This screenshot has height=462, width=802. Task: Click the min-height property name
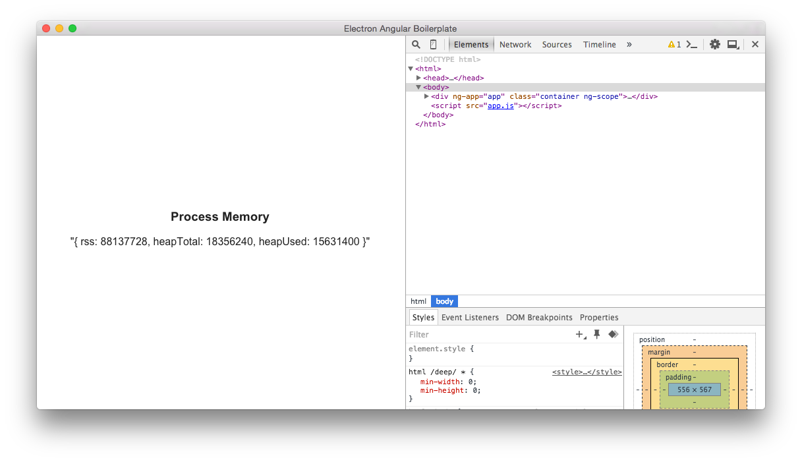[x=441, y=390]
